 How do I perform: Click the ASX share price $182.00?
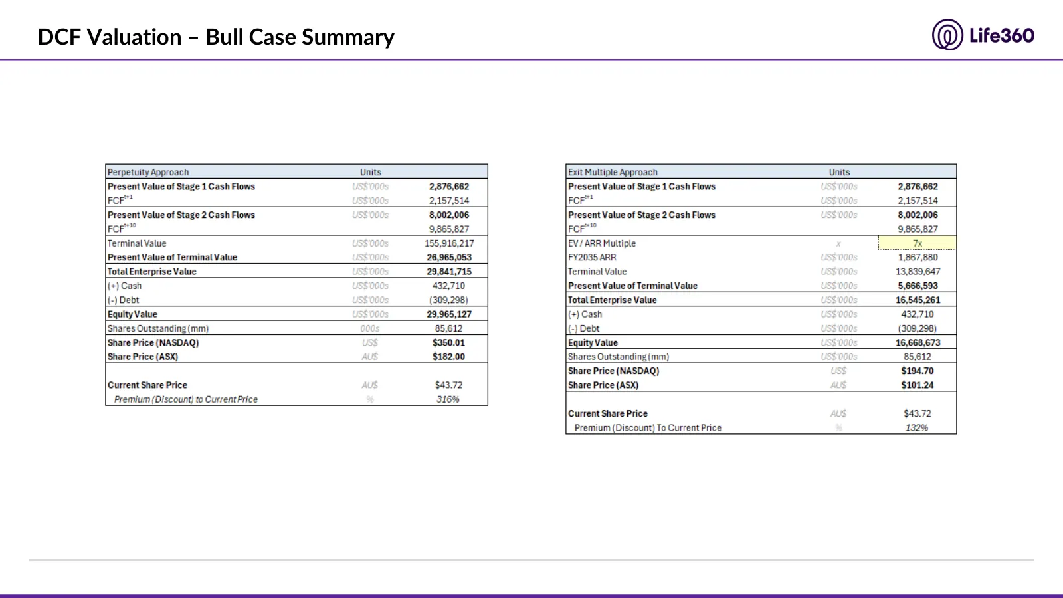(449, 357)
